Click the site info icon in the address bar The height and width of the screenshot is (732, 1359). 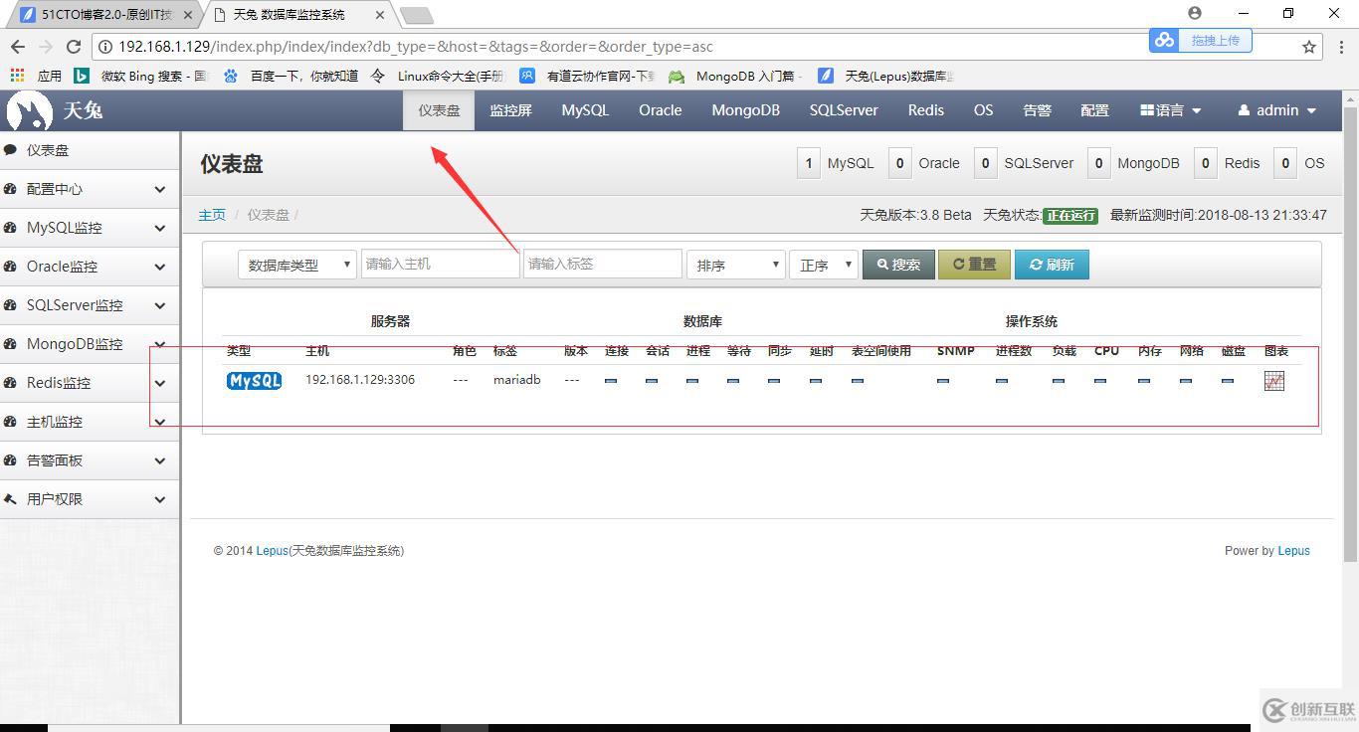(x=105, y=47)
